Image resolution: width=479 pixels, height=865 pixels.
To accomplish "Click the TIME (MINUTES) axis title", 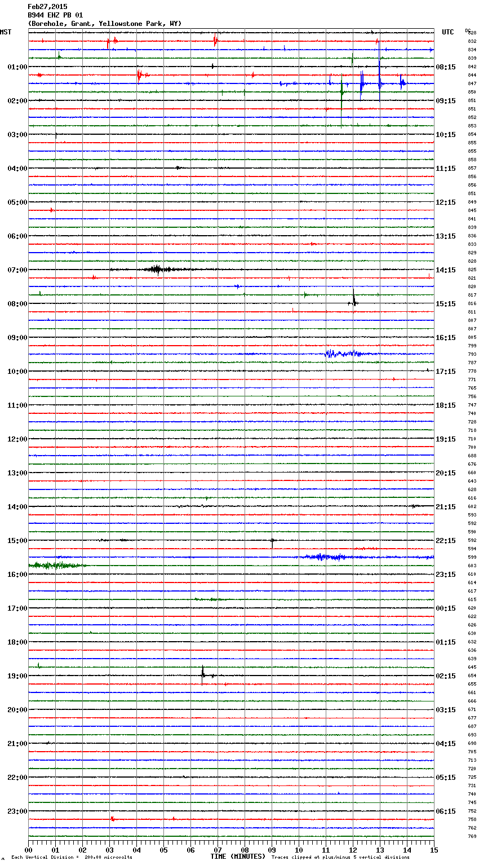I will click(x=238, y=857).
